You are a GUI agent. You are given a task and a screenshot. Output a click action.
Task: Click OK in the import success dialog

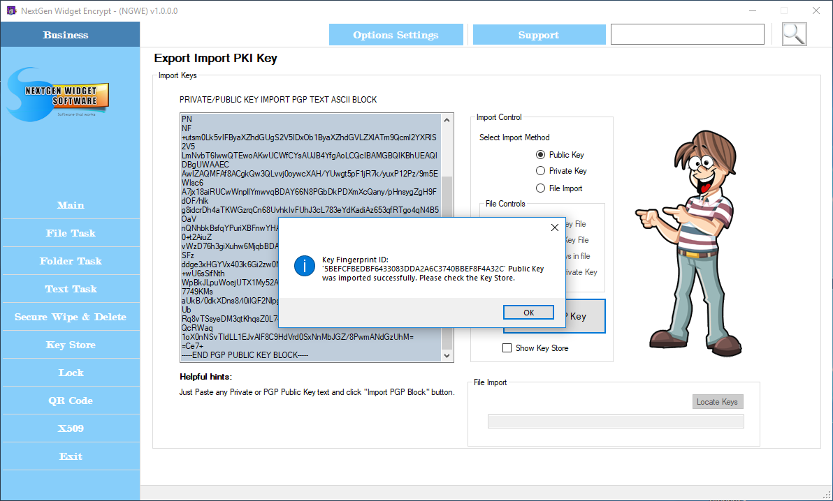pos(528,313)
